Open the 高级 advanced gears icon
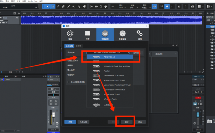Image resolution: width=215 pixels, height=133 pixels. (139, 35)
